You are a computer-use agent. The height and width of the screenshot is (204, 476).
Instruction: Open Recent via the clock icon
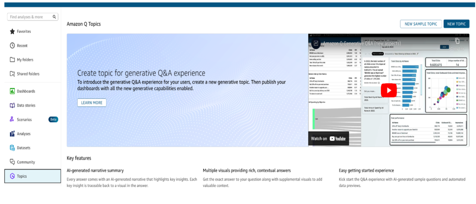click(x=12, y=45)
